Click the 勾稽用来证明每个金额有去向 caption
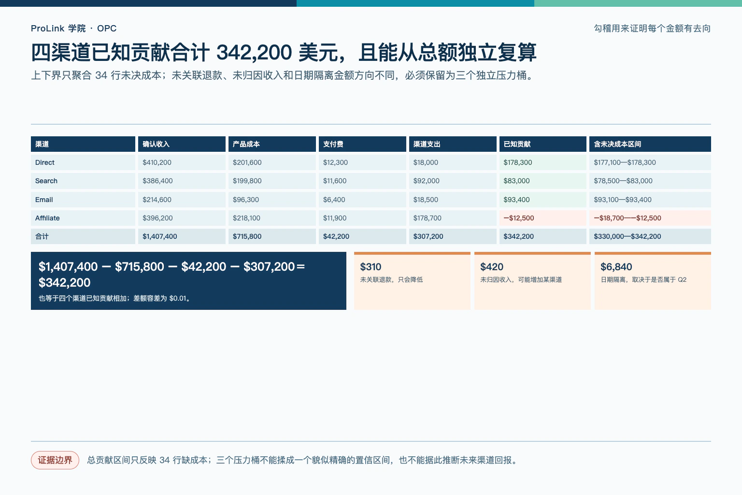 652,29
